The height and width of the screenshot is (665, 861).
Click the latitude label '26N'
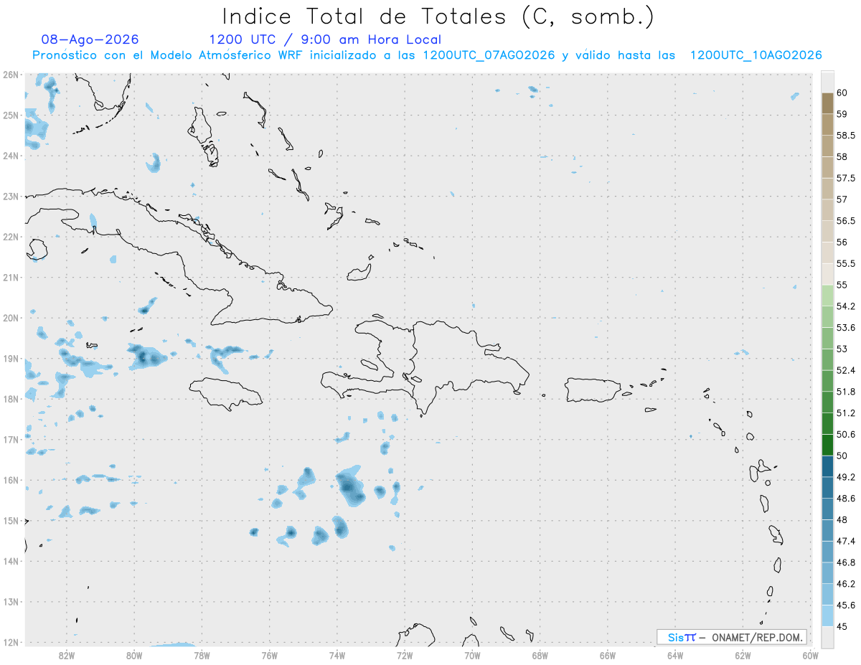(x=11, y=75)
